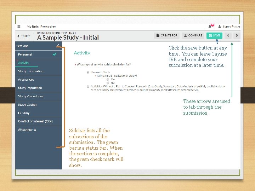The height and width of the screenshot is (191, 255).
Task: Select Yes for multi-institutional study
Action: [x=108, y=80]
